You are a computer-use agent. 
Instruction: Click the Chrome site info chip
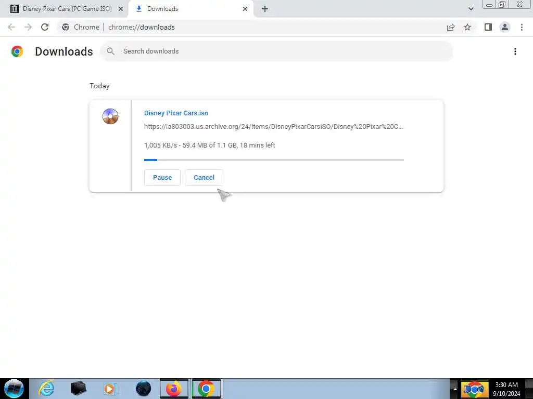point(81,27)
